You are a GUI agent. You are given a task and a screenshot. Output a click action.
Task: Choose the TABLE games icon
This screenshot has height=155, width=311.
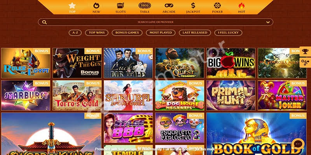(145, 5)
